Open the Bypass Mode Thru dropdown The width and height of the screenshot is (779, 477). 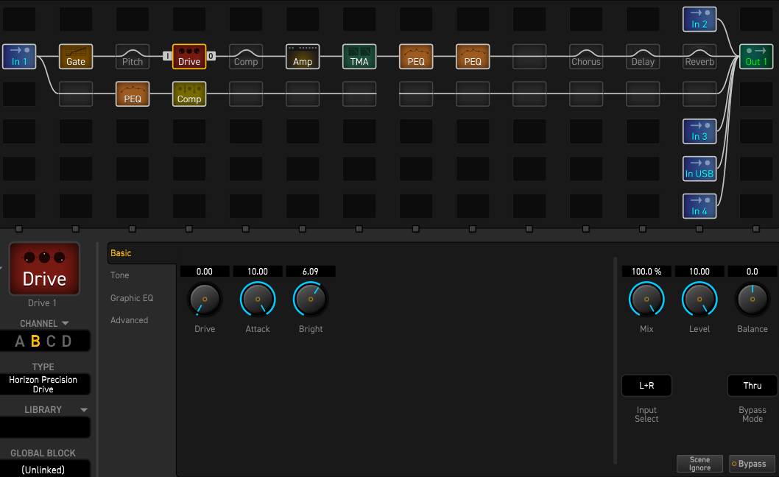click(x=752, y=386)
